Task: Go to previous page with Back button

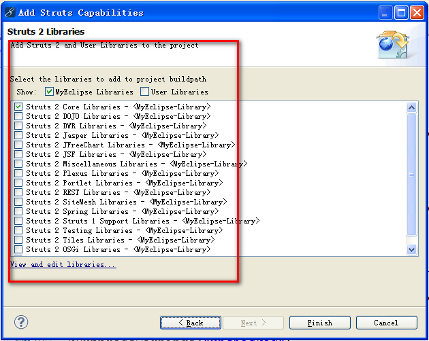Action: pyautogui.click(x=191, y=323)
